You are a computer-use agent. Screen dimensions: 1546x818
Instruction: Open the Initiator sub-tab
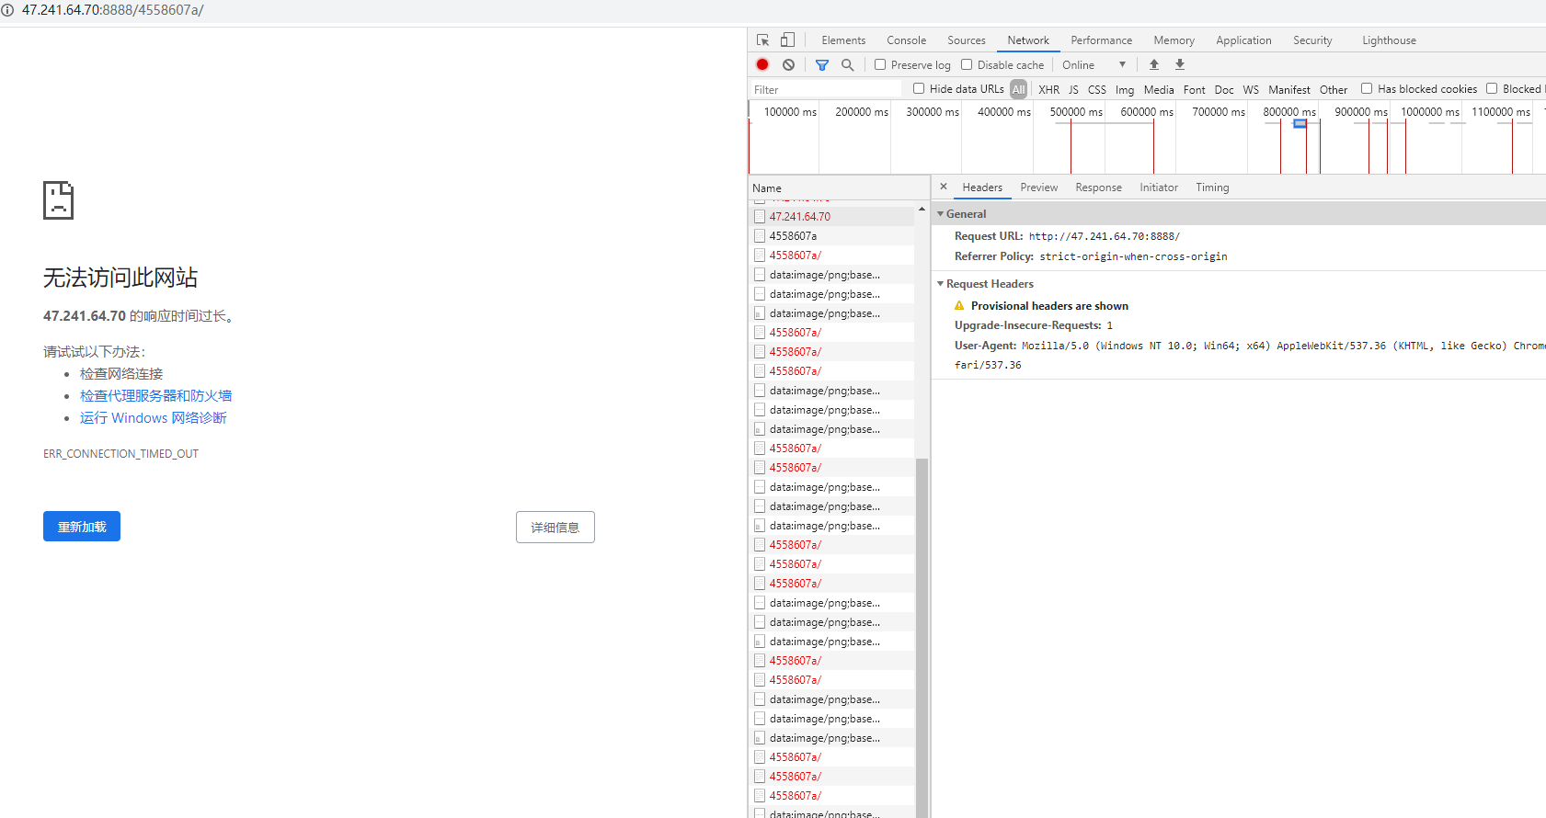click(x=1159, y=187)
